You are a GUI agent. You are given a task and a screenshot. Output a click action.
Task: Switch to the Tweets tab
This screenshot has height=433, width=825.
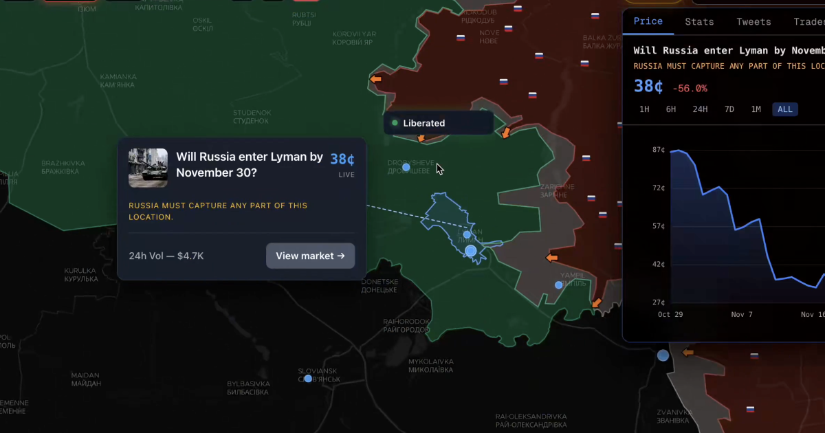[753, 21]
